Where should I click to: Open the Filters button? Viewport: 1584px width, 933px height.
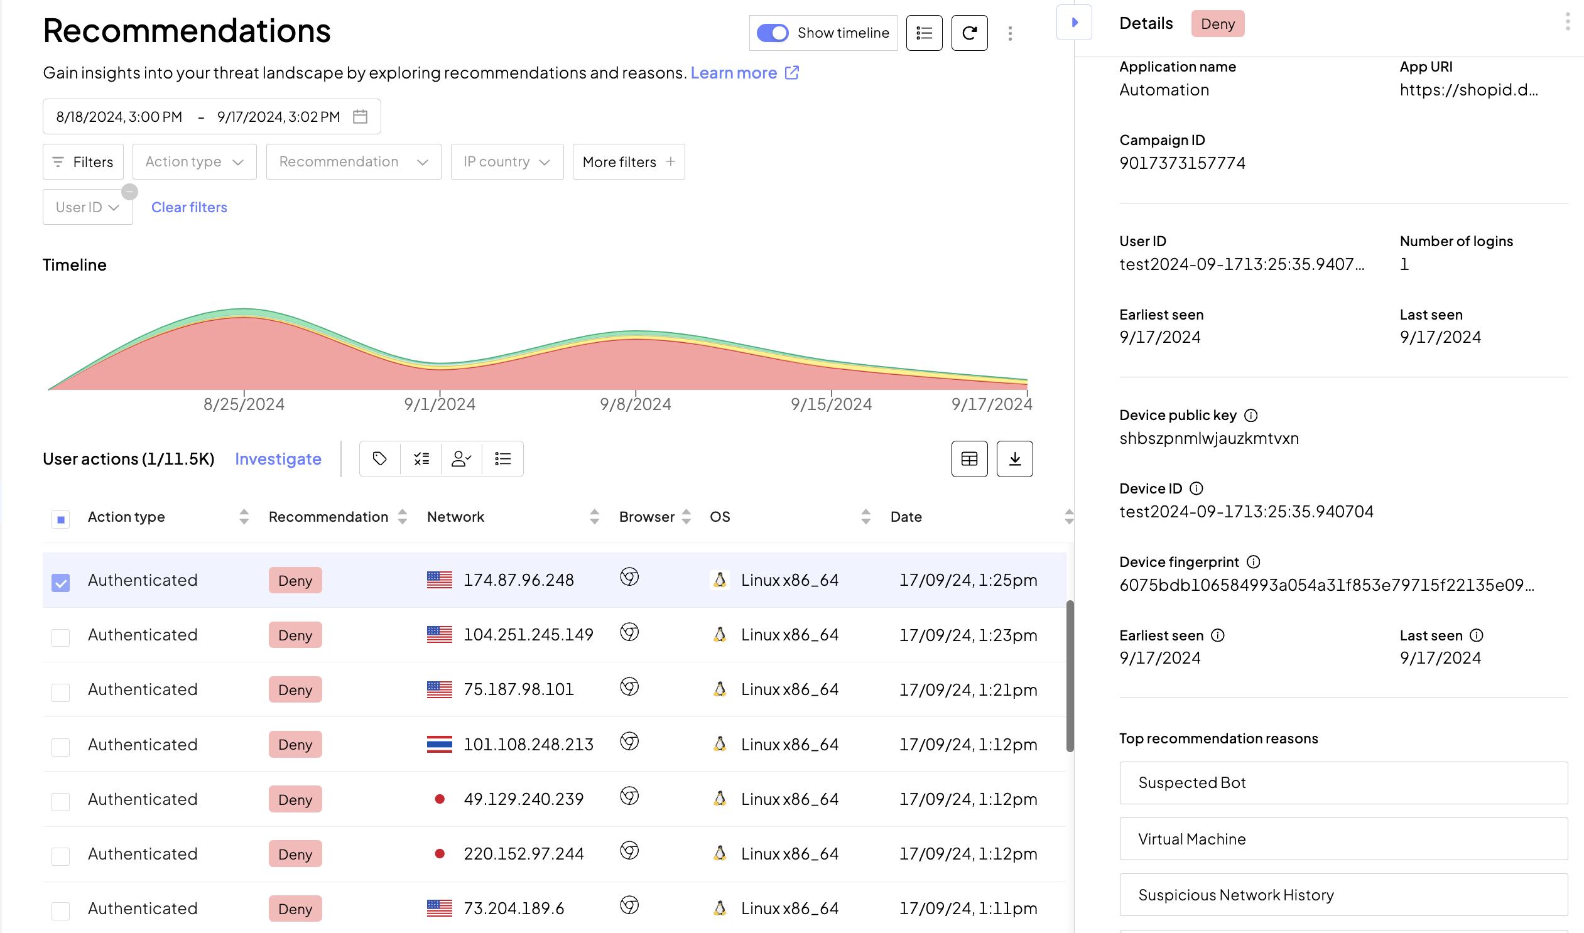[83, 161]
